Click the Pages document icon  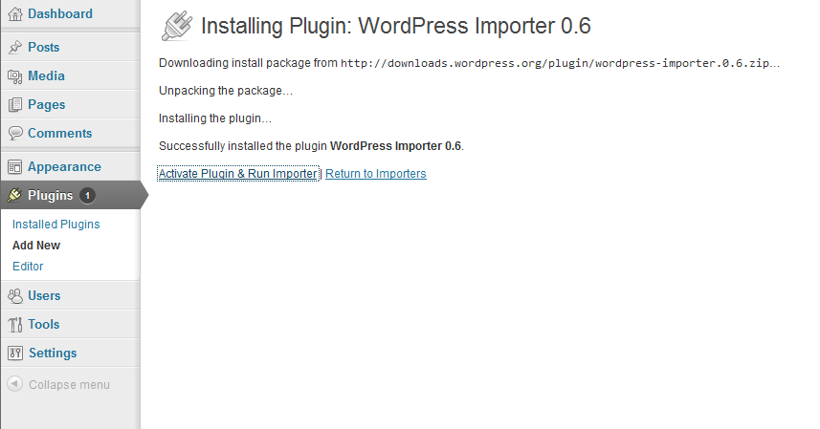pyautogui.click(x=15, y=105)
